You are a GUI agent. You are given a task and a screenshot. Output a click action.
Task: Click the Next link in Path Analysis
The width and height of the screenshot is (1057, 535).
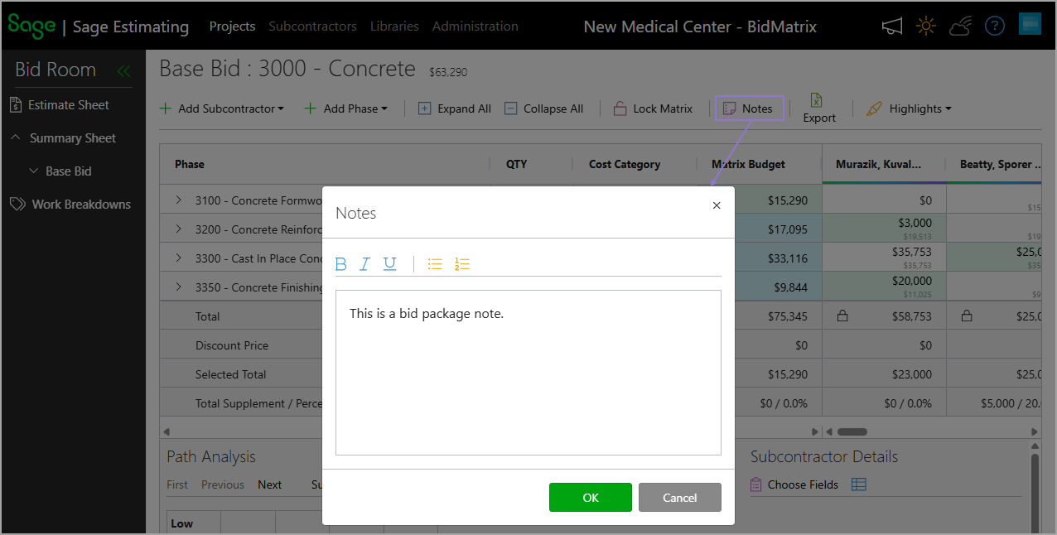click(x=269, y=484)
